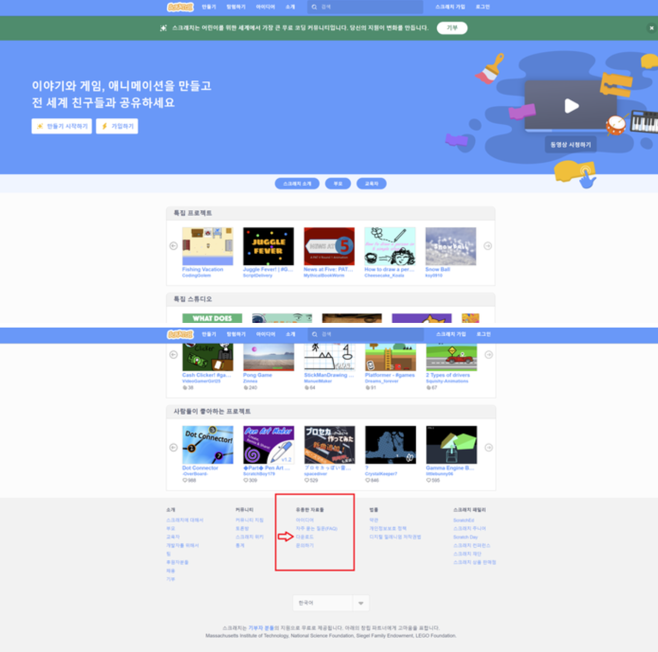Click the remix icon under Cash Clicker

point(185,388)
